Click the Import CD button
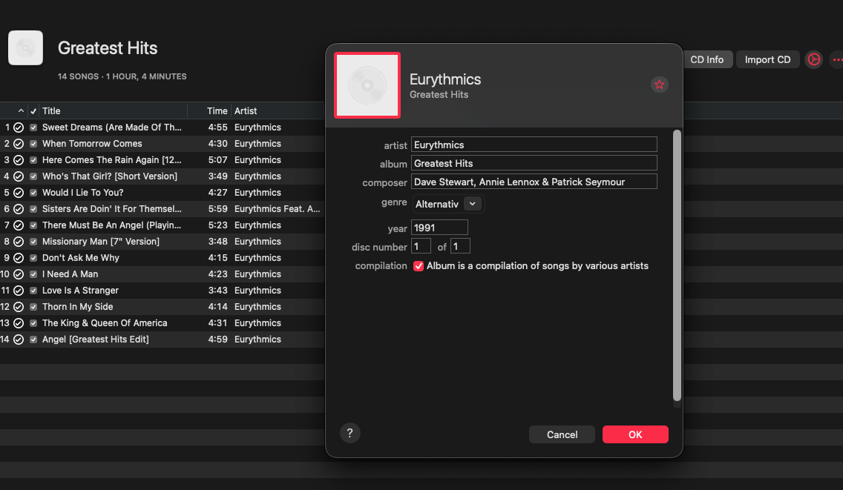843x490 pixels. point(767,59)
